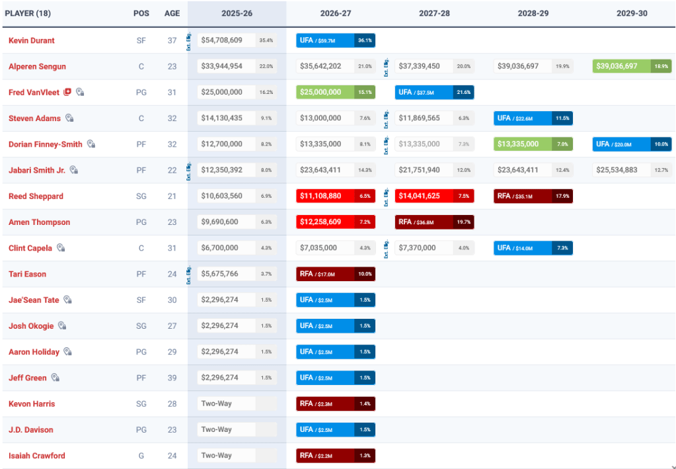Click the lock icon beside Jeff Green
676x469 pixels.
56,378
